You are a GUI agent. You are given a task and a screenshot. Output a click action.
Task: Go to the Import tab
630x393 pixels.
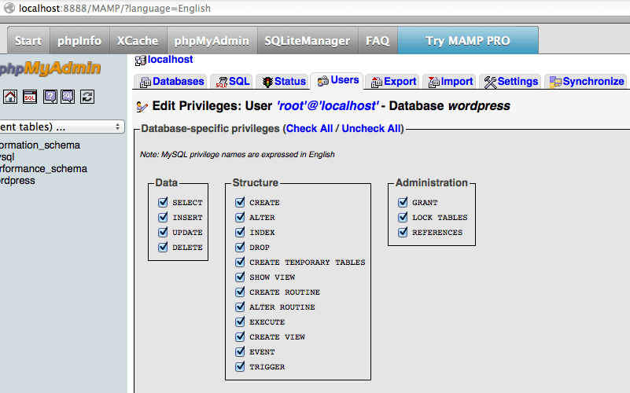(x=450, y=82)
